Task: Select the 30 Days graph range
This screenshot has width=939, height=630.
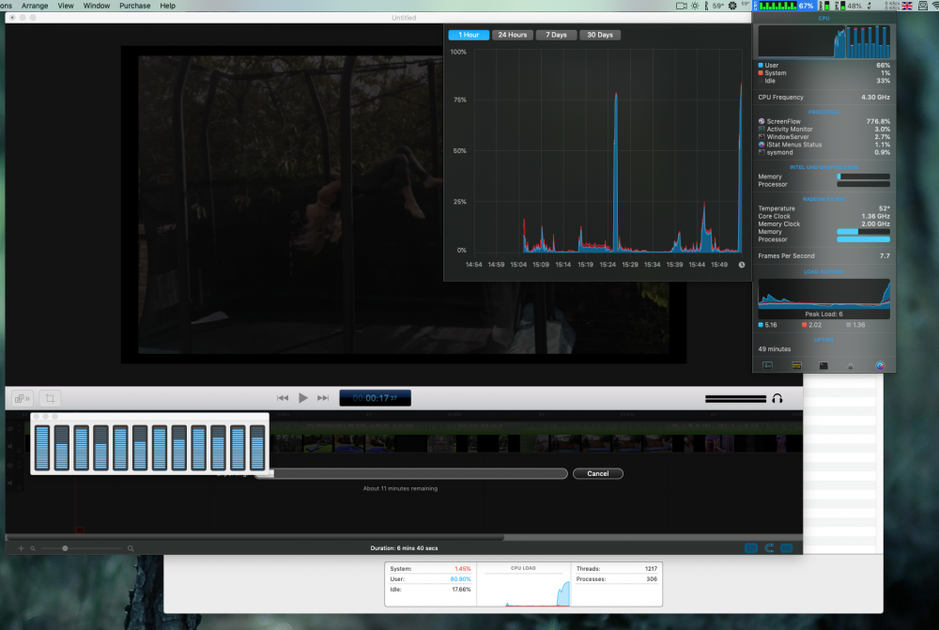Action: pyautogui.click(x=600, y=35)
